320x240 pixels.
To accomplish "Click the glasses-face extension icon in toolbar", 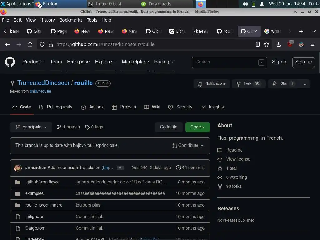I will (x=301, y=44).
